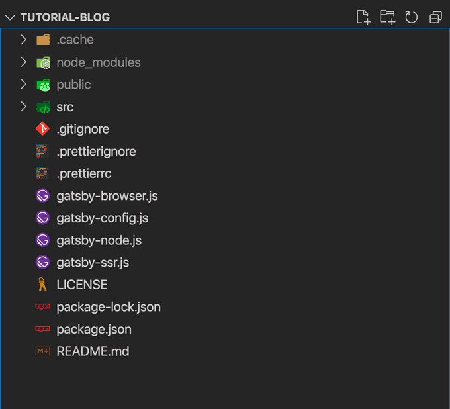Click the Gatsby icon next to gatsby-config.js
Image resolution: width=450 pixels, height=409 pixels.
point(42,218)
